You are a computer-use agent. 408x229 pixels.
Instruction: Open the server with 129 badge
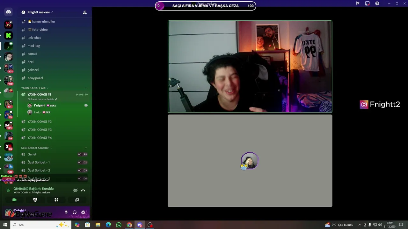(9, 169)
